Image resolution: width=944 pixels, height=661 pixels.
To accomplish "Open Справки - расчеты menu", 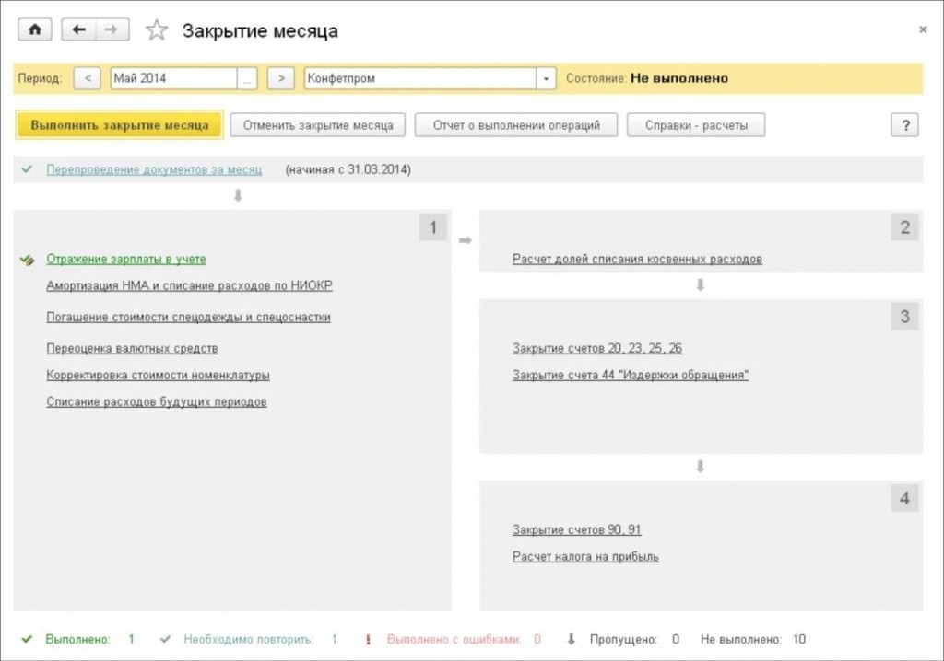I will [696, 125].
